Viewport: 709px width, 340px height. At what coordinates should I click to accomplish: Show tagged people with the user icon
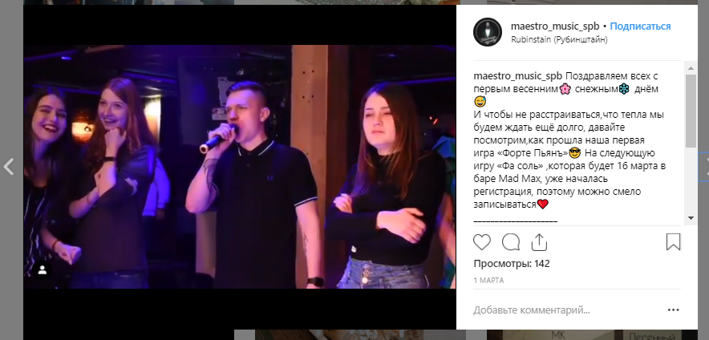point(42,270)
